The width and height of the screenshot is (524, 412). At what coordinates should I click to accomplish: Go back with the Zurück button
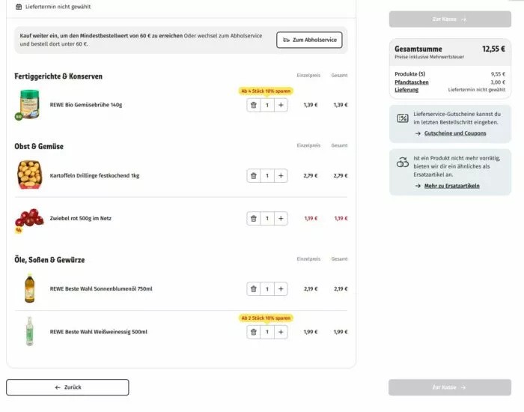pyautogui.click(x=67, y=387)
